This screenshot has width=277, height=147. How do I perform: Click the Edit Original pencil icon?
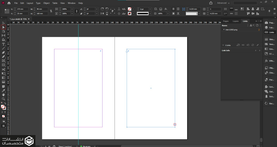(258, 45)
